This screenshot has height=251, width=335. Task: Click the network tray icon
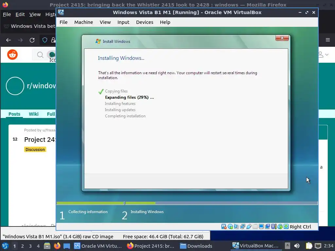(x=318, y=246)
